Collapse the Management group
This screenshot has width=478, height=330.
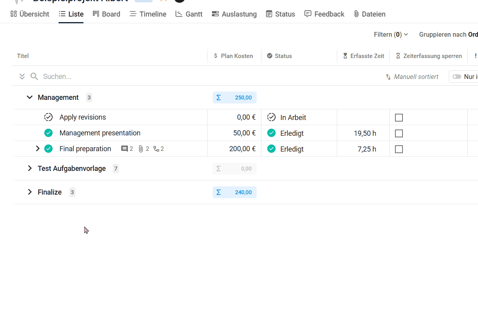click(x=30, y=97)
